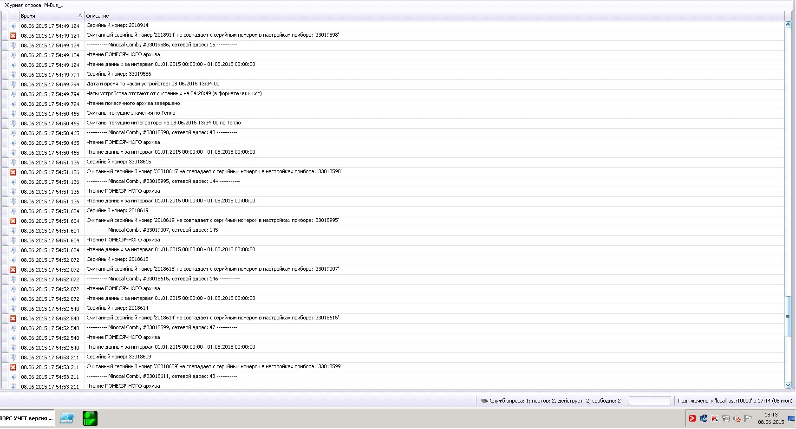Viewport: 796px width, 429px height.
Task: Open Kaspersky antivirus from the system tray
Action: coord(714,418)
